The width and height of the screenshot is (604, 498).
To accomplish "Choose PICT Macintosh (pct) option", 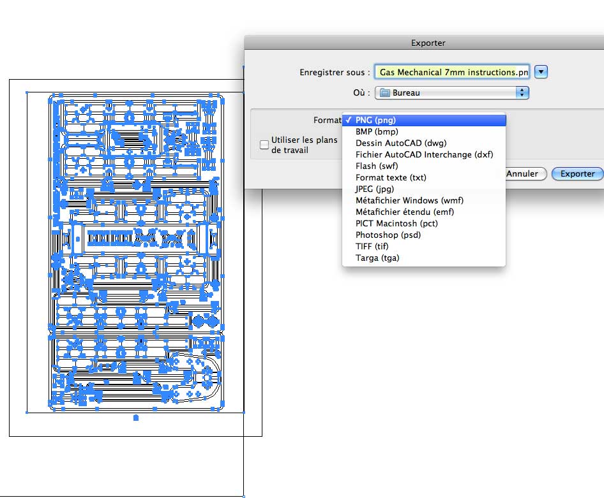I will [424, 223].
